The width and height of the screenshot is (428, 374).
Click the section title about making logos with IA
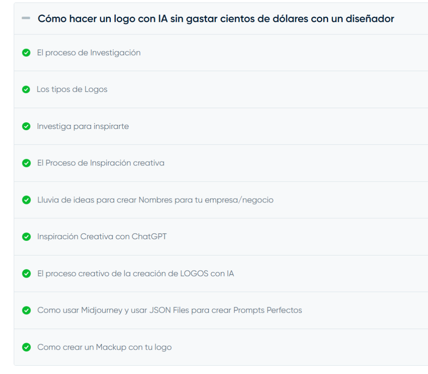tap(216, 19)
